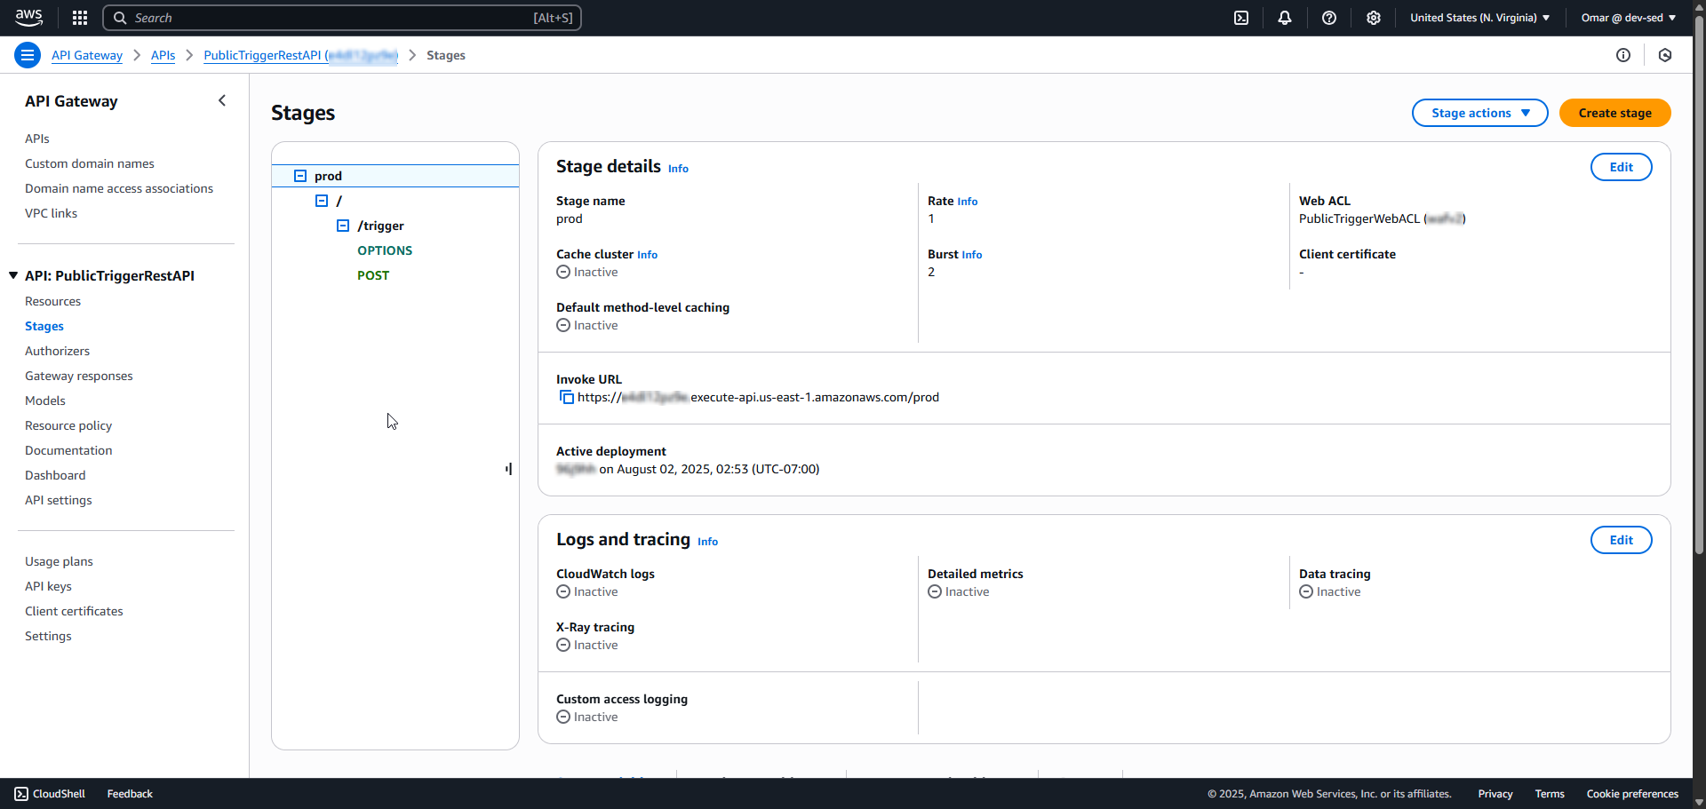The height and width of the screenshot is (809, 1706).
Task: Focus the top Search field
Action: point(342,18)
